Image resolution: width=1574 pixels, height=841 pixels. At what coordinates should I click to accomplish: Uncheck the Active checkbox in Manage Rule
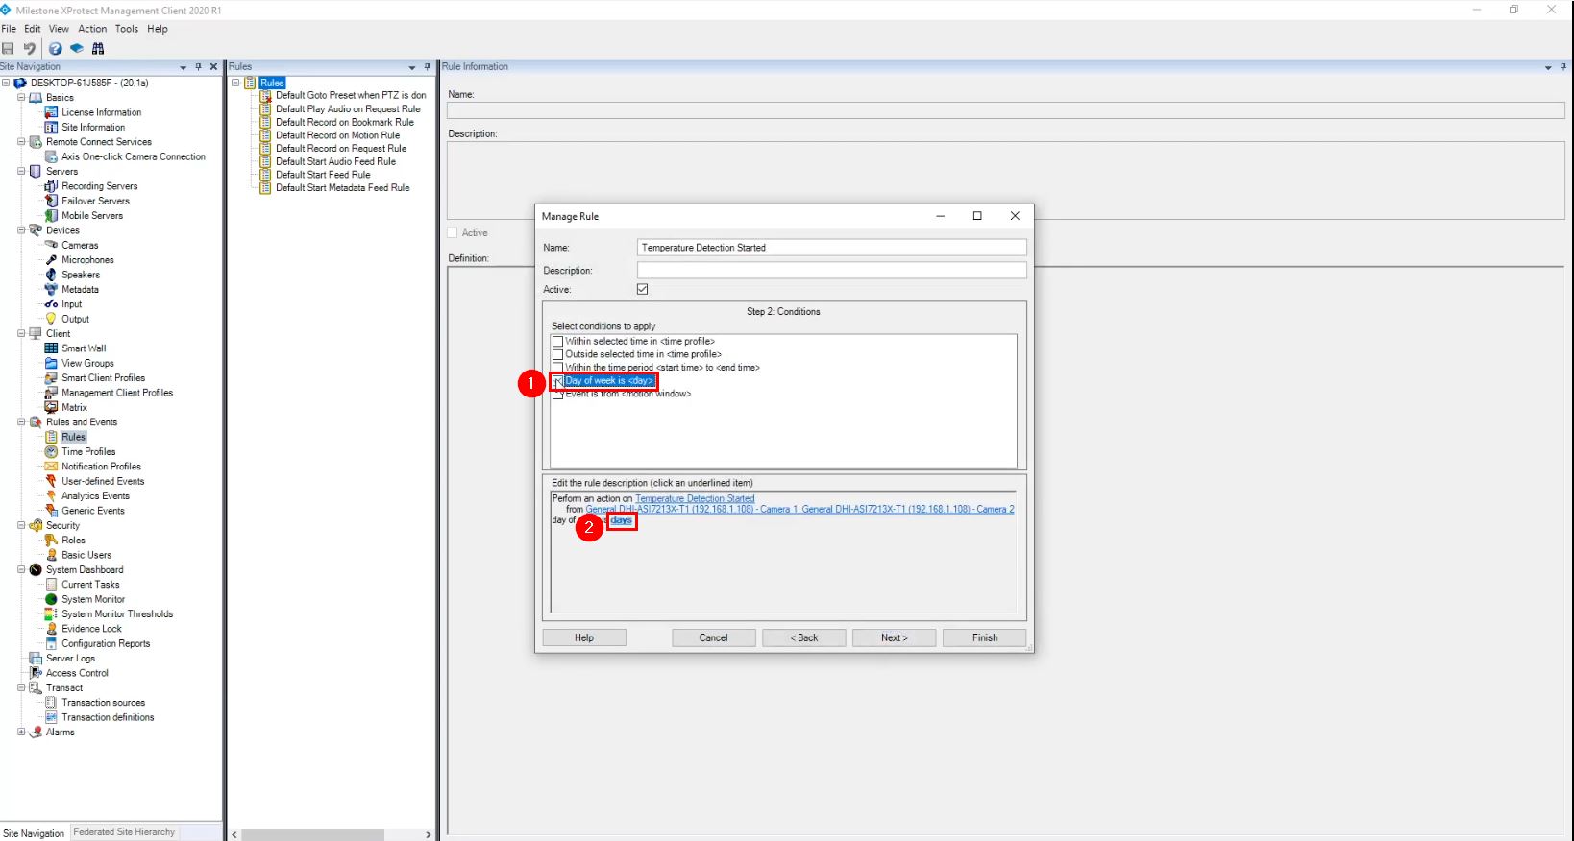643,289
